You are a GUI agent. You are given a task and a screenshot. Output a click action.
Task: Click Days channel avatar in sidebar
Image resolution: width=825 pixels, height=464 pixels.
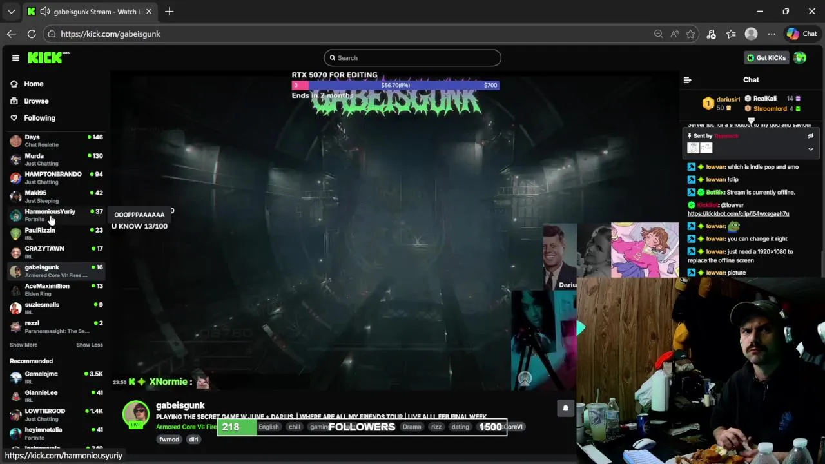[15, 141]
